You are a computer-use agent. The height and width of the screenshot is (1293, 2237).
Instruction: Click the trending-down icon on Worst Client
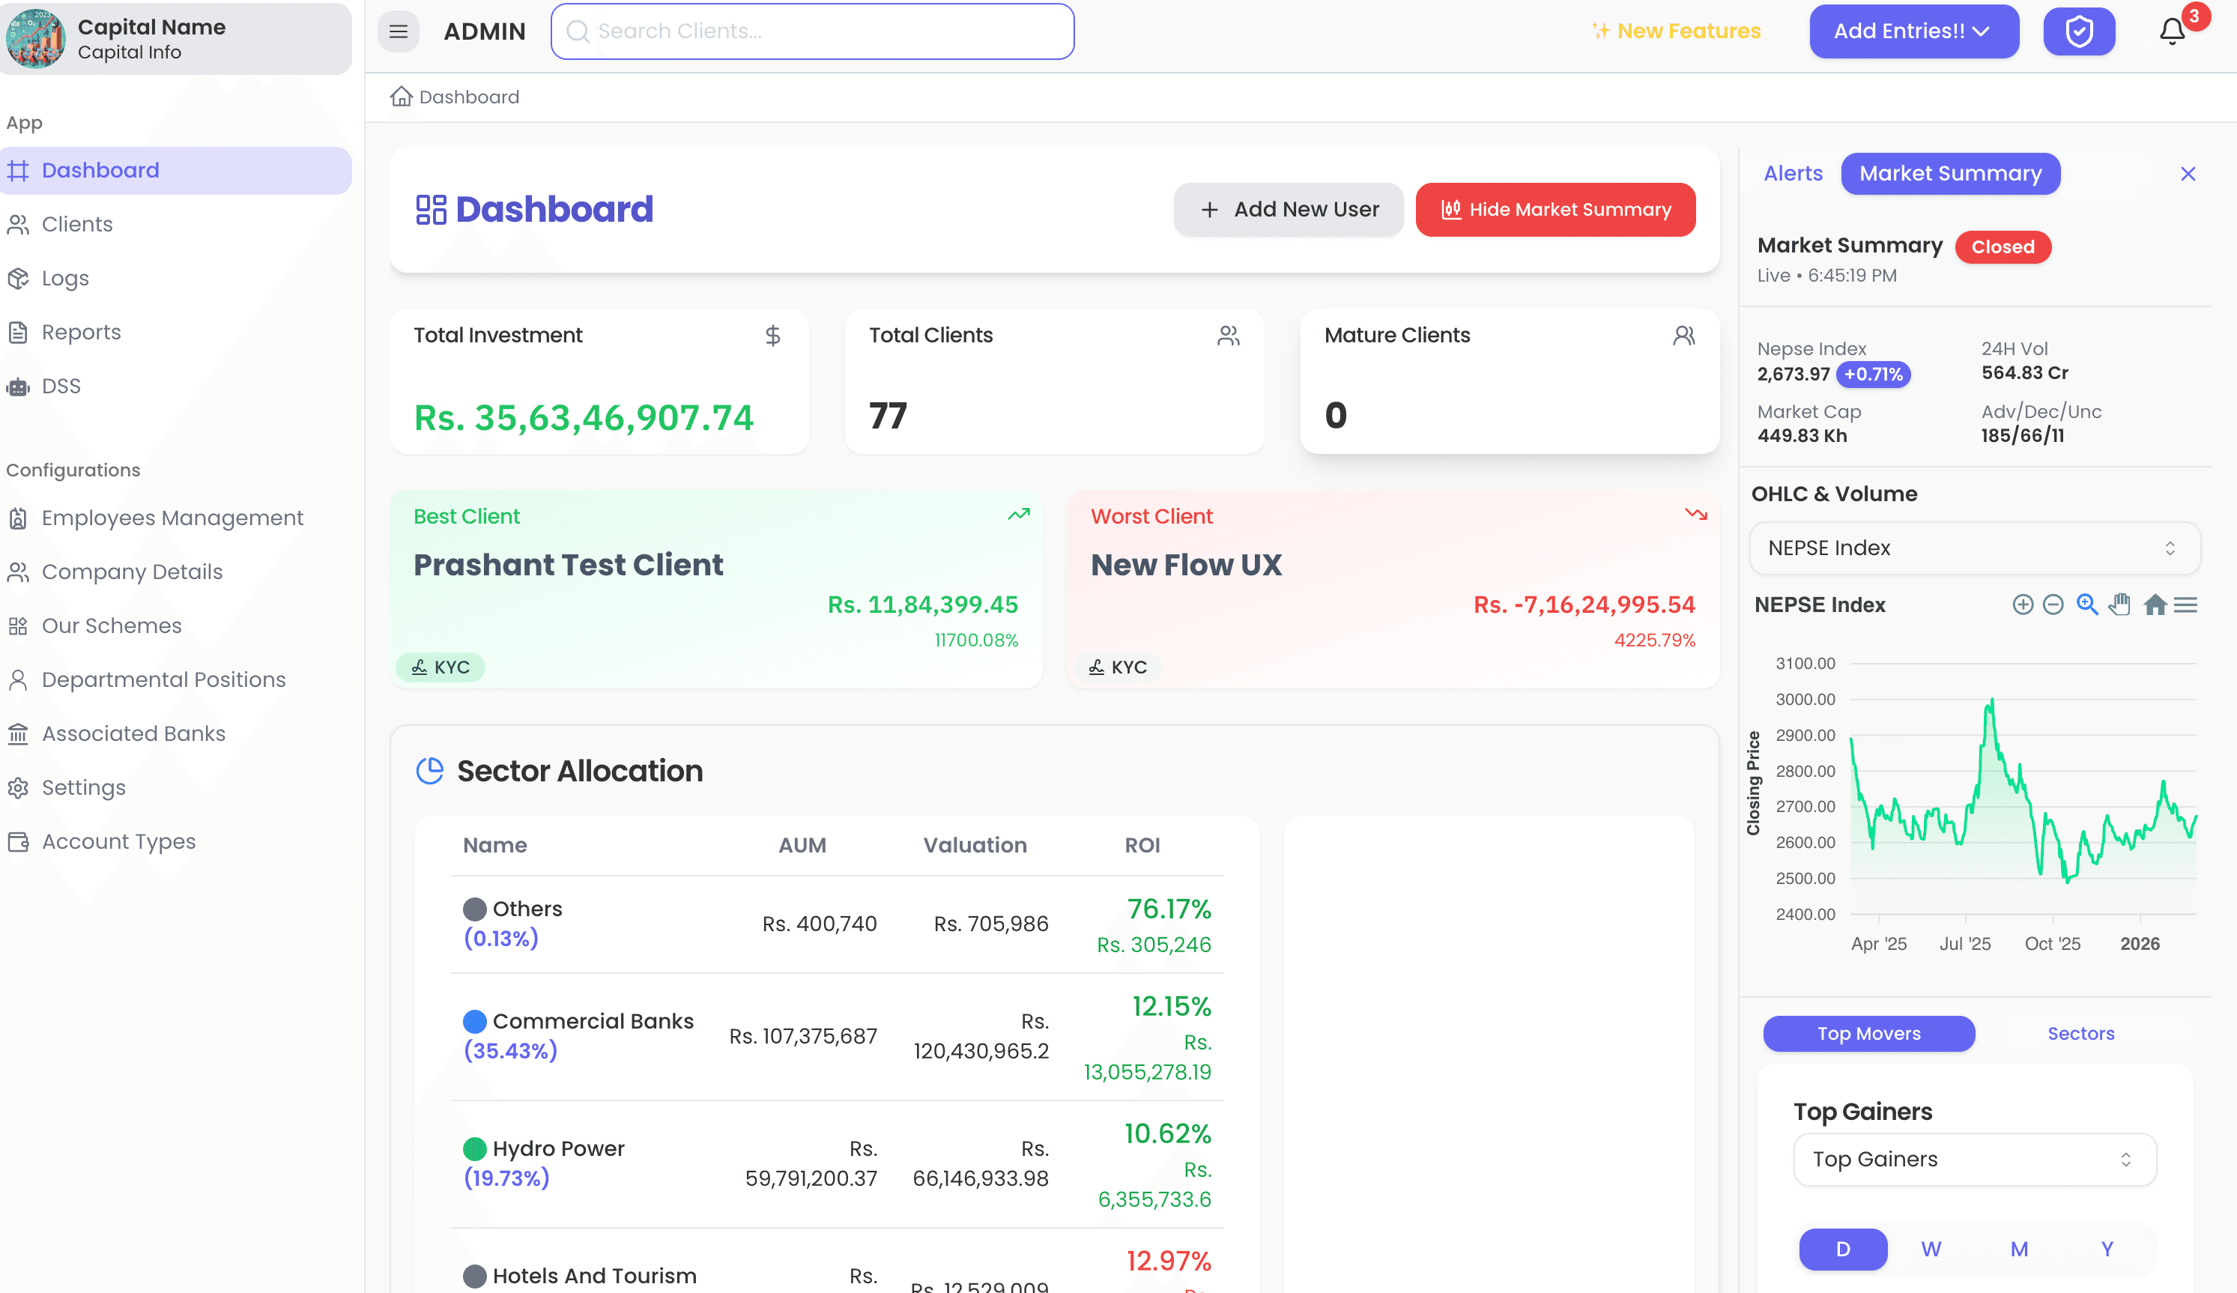1695,514
